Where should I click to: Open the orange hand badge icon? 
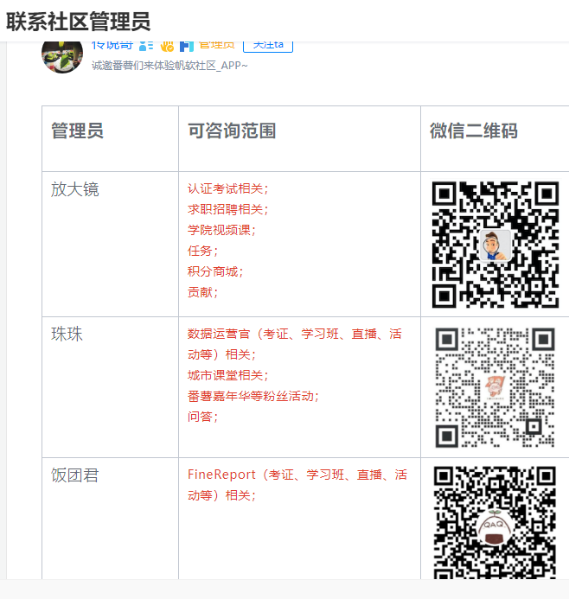coord(167,46)
